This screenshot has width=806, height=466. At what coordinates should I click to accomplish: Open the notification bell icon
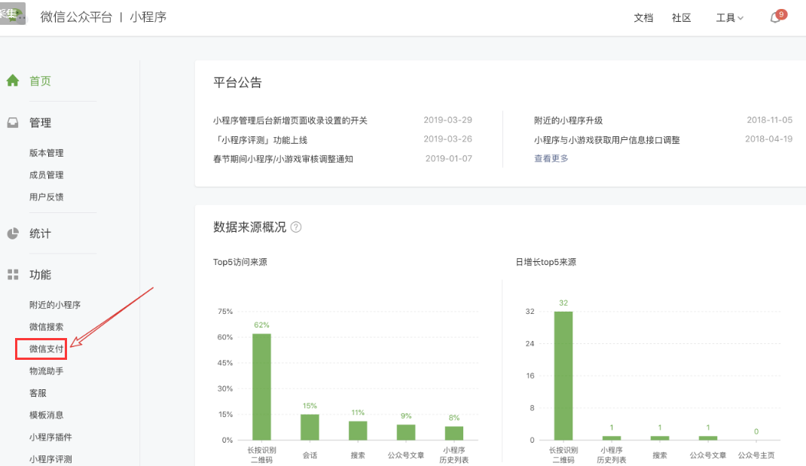coord(775,18)
